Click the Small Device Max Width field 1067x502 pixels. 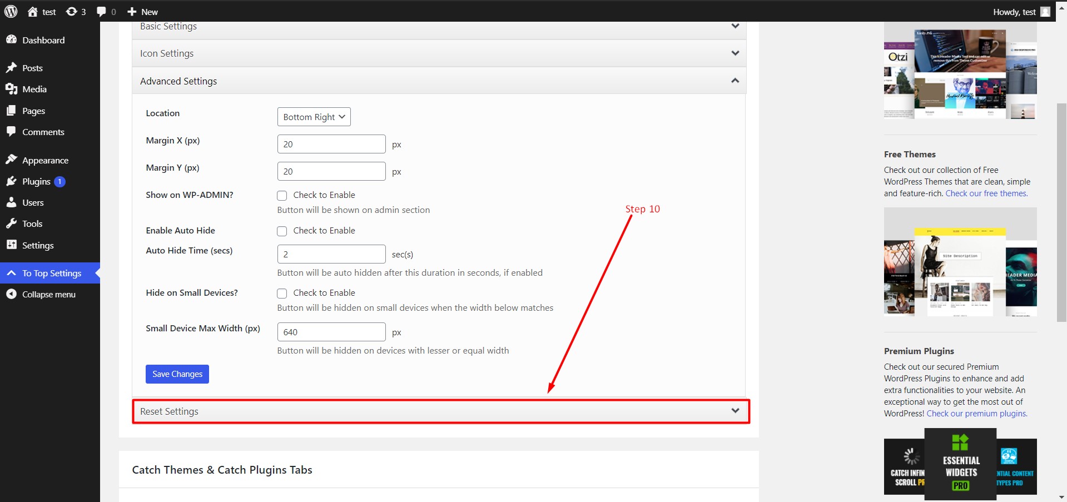pyautogui.click(x=331, y=332)
